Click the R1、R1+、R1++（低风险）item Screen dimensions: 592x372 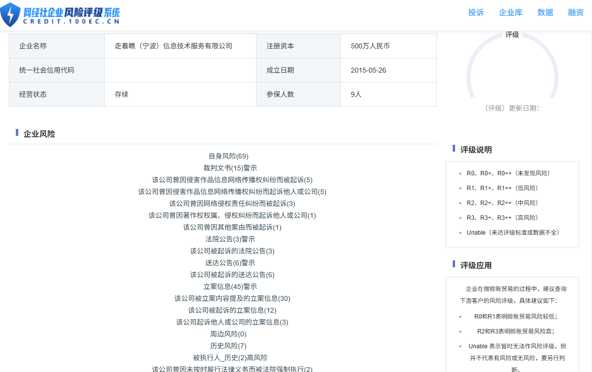(x=502, y=188)
